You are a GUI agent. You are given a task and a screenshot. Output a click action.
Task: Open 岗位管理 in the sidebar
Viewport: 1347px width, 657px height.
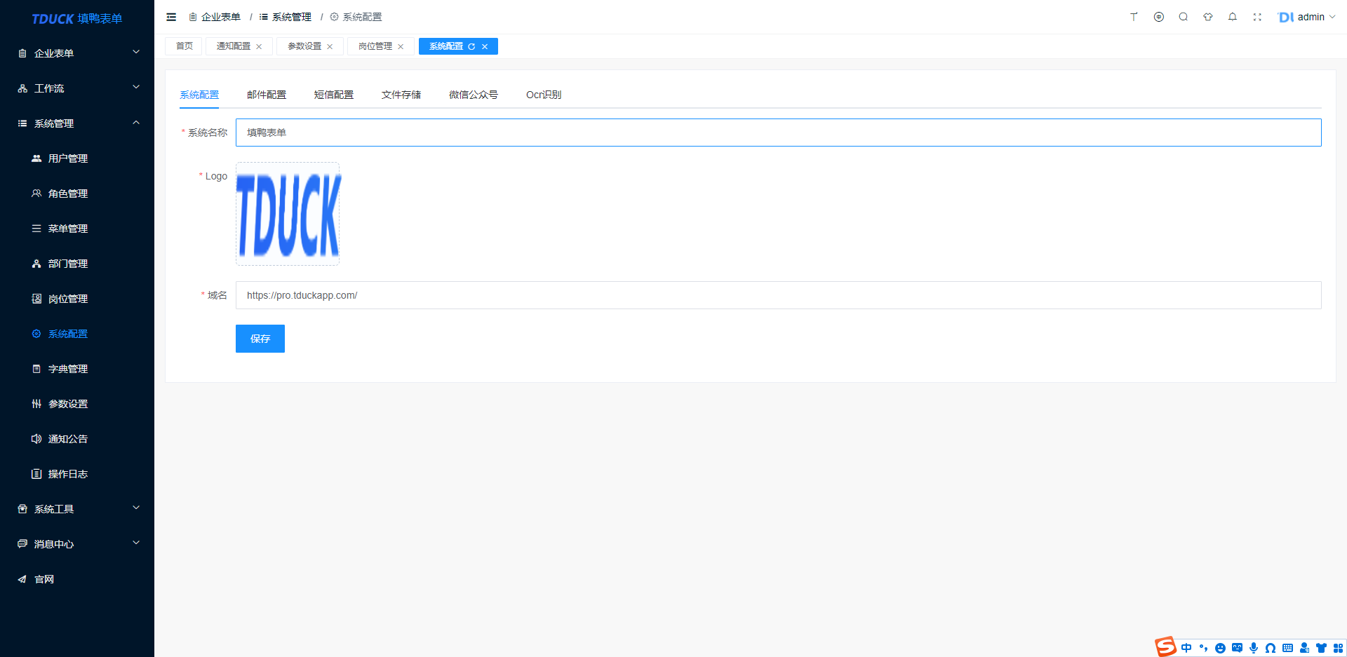pos(77,299)
